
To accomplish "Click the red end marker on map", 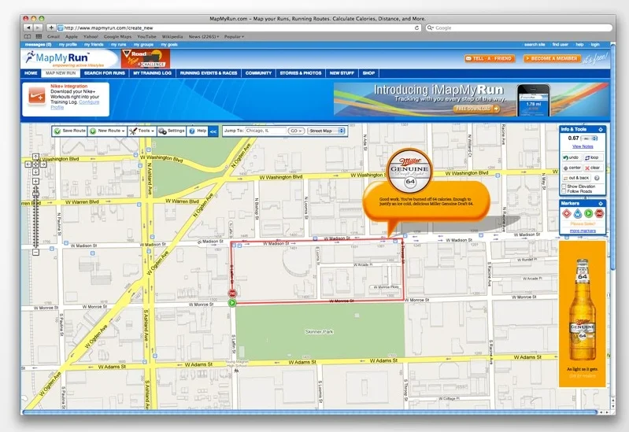I will coord(232,294).
